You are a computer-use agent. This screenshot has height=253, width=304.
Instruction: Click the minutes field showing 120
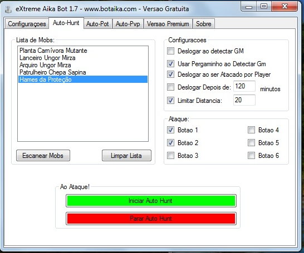pyautogui.click(x=244, y=86)
